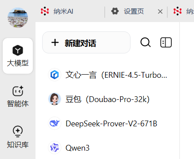194x159 pixels.
Task: Click the plus icon in 新建对话
Action: point(55,43)
